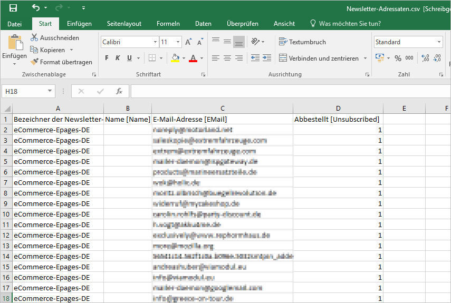Open Ausrichtung dialog launcher
The image size is (451, 303).
pos(367,74)
